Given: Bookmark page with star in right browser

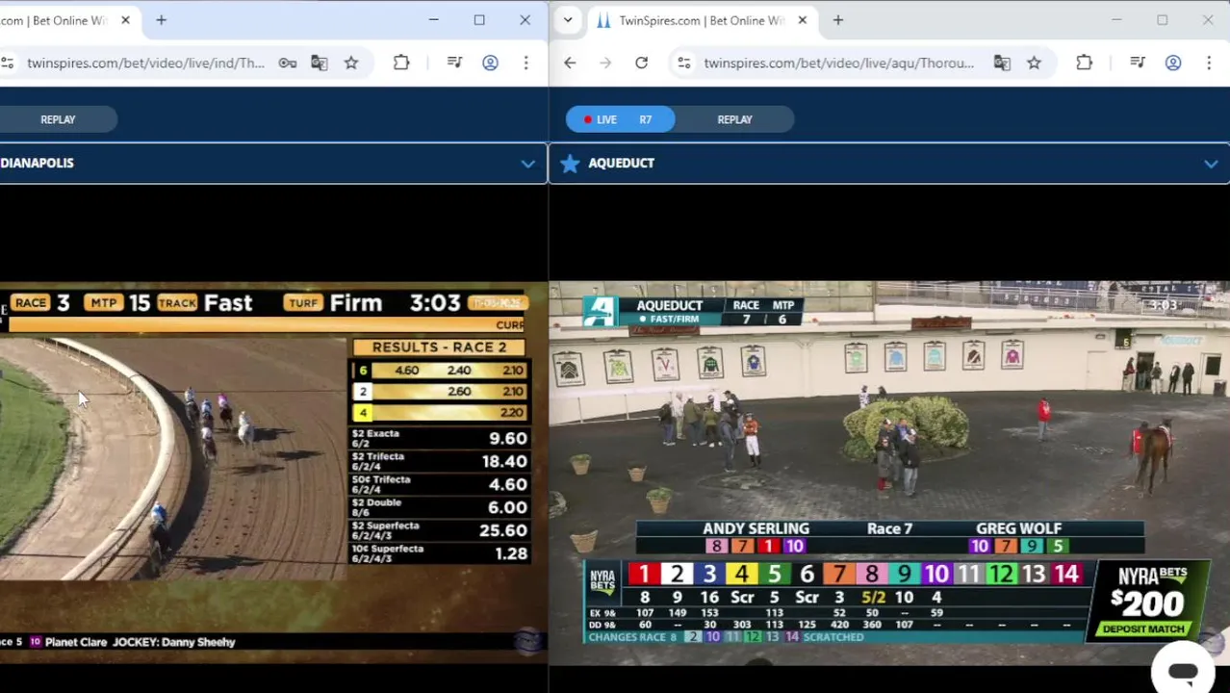Looking at the screenshot, I should [x=1034, y=64].
